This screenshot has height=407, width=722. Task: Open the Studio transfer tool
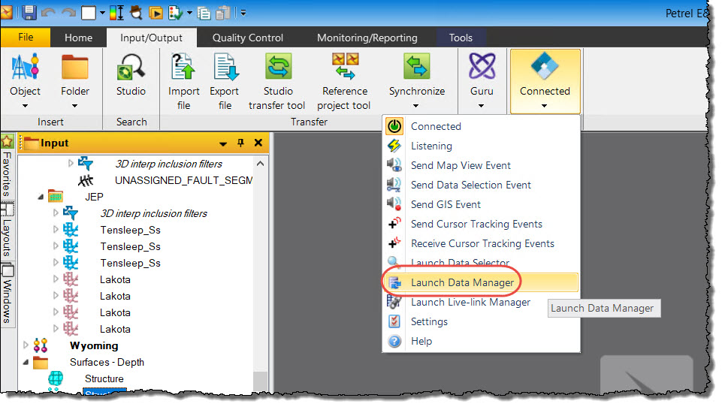pyautogui.click(x=277, y=82)
